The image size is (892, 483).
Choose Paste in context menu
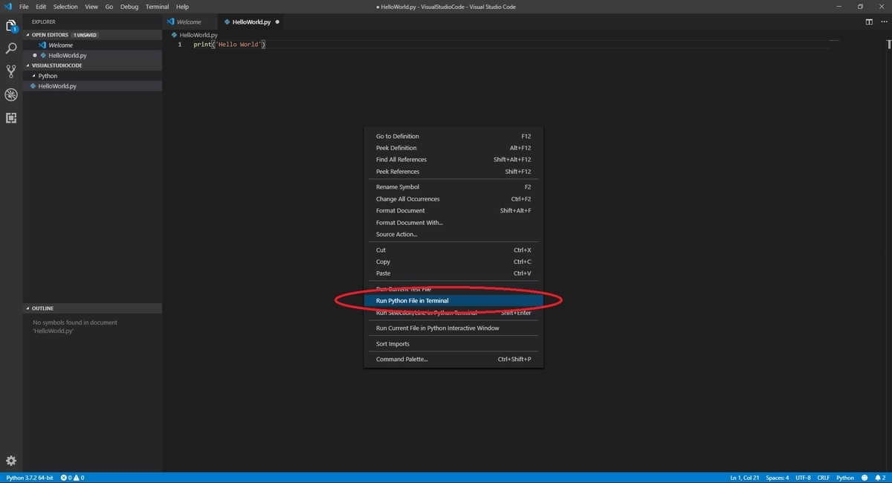[453, 273]
